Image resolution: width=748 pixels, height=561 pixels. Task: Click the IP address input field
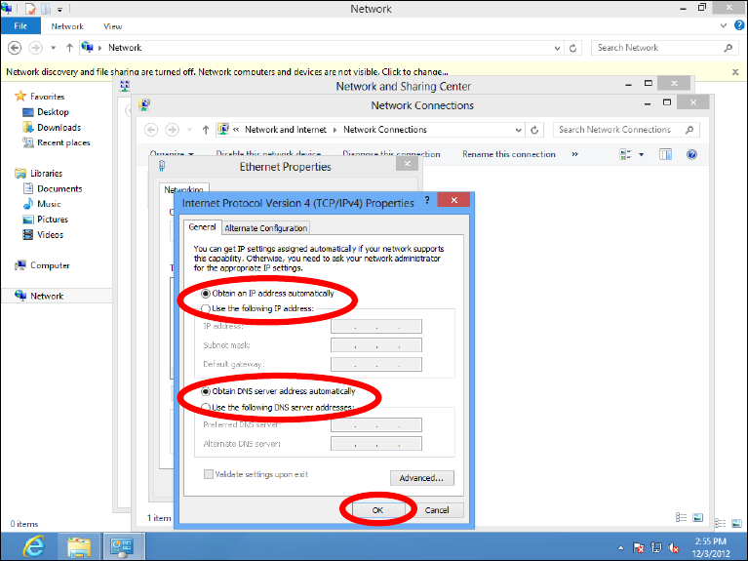point(375,326)
